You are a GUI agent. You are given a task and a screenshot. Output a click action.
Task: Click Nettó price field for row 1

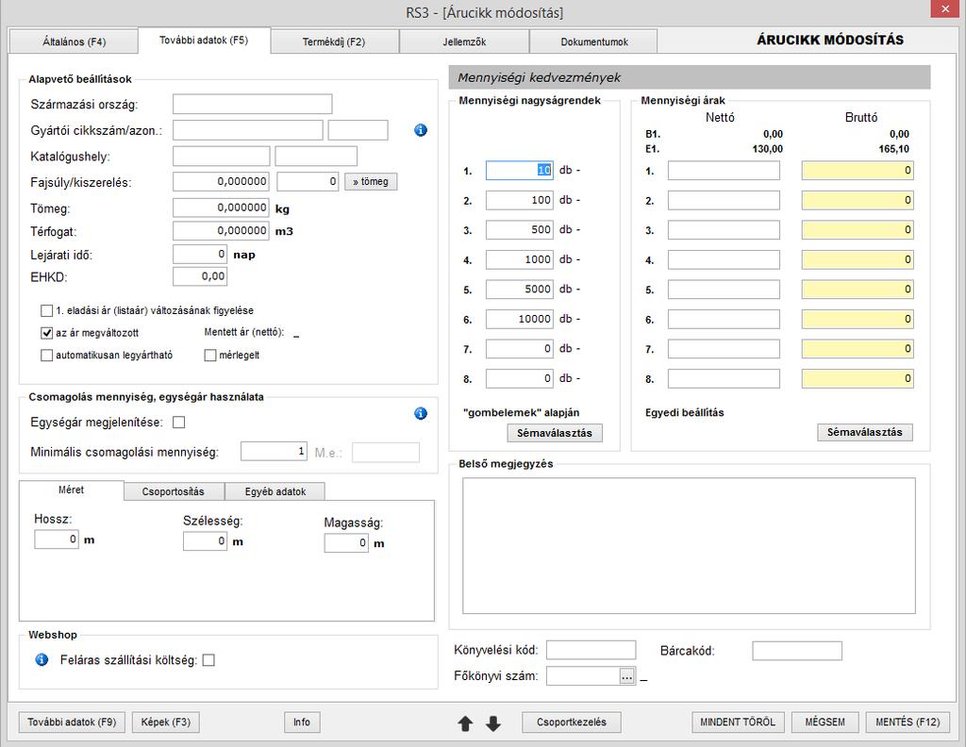pyautogui.click(x=724, y=171)
